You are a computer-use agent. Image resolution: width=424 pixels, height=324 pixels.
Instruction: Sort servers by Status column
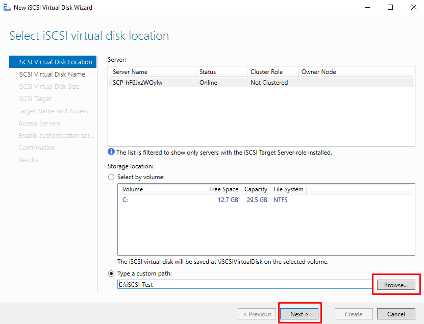point(221,72)
